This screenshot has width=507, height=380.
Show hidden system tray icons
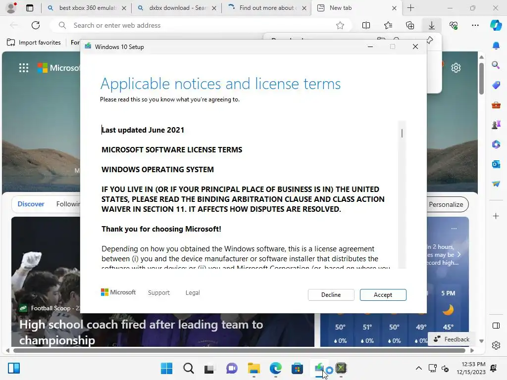418,368
